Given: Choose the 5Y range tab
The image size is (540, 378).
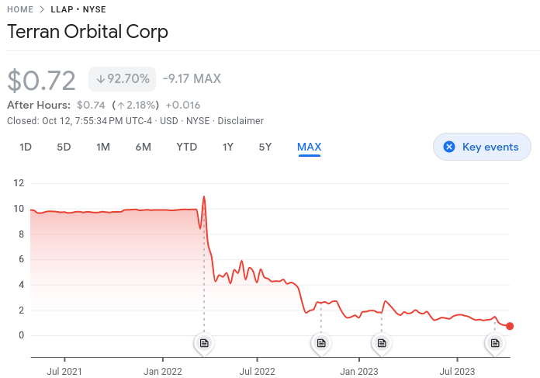Looking at the screenshot, I should pyautogui.click(x=265, y=147).
